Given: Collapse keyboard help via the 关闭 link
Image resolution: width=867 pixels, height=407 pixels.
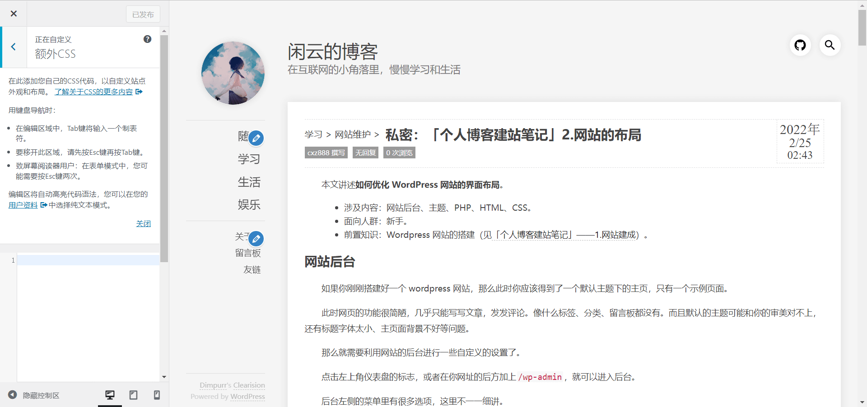Looking at the screenshot, I should (143, 223).
